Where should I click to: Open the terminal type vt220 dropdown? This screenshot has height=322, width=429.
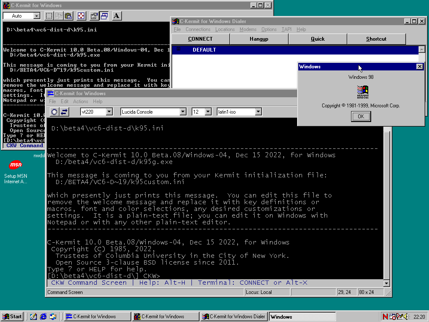[x=109, y=112]
